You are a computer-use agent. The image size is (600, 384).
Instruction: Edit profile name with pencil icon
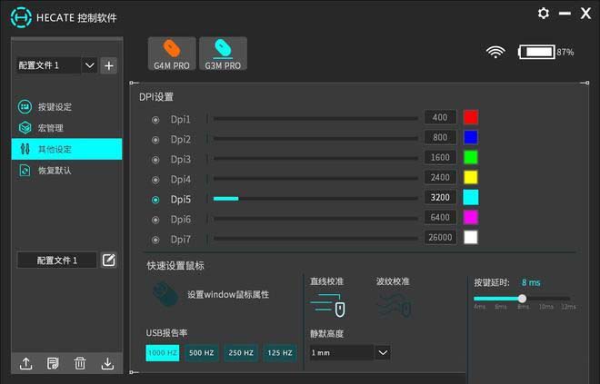[109, 261]
